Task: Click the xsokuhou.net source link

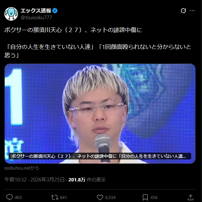Action: click(x=22, y=168)
